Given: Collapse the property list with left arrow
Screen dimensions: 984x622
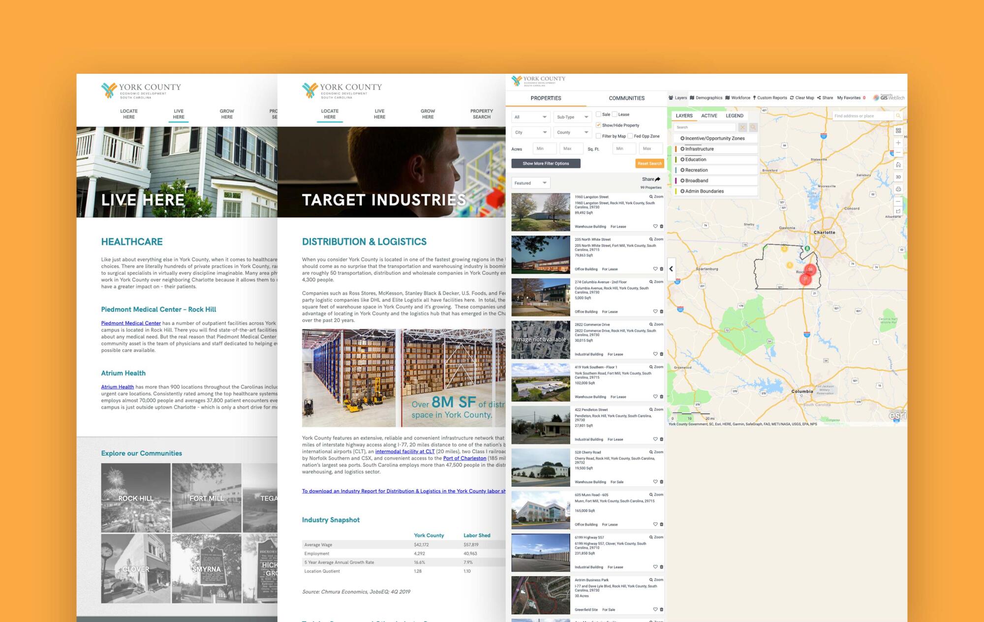Looking at the screenshot, I should [671, 269].
